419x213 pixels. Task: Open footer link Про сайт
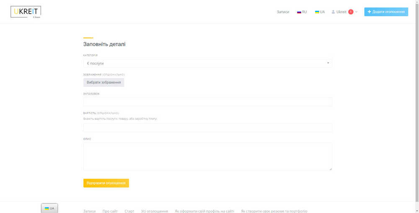pyautogui.click(x=110, y=211)
